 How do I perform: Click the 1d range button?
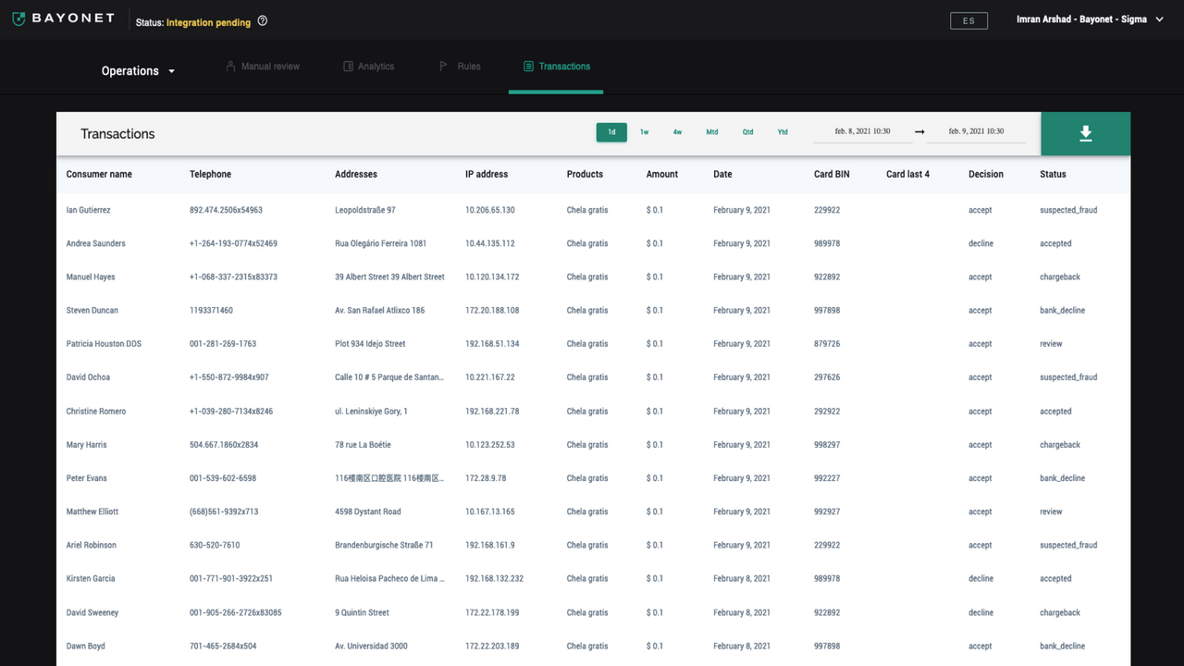(610, 132)
